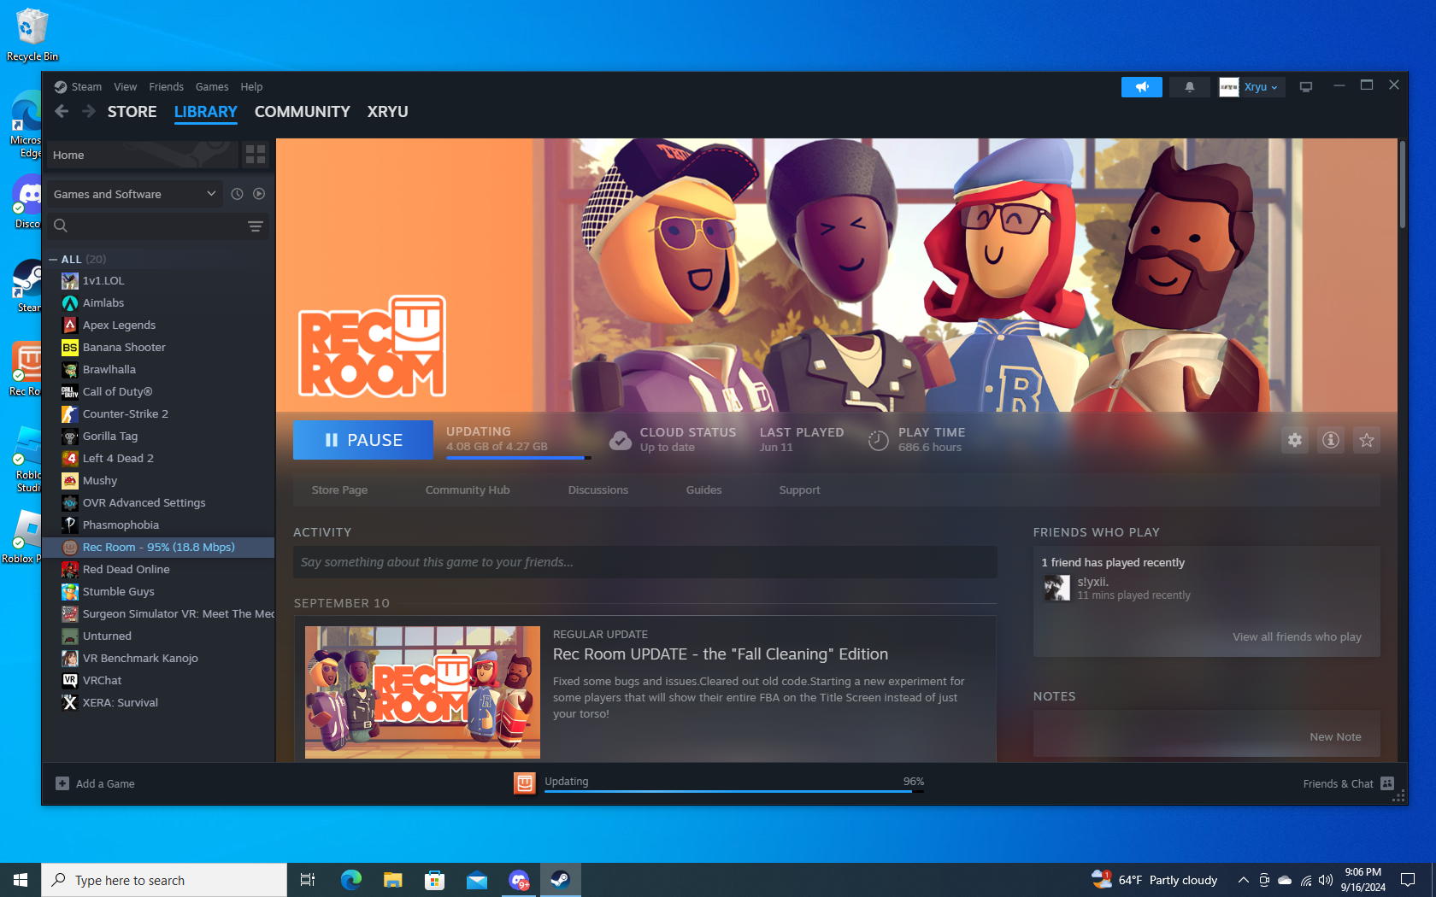Collapse the ALL games category

(x=53, y=259)
